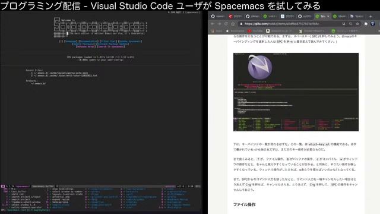Open the zoom magnifier in address bar
This screenshot has height=214, width=380.
(x=351, y=24)
